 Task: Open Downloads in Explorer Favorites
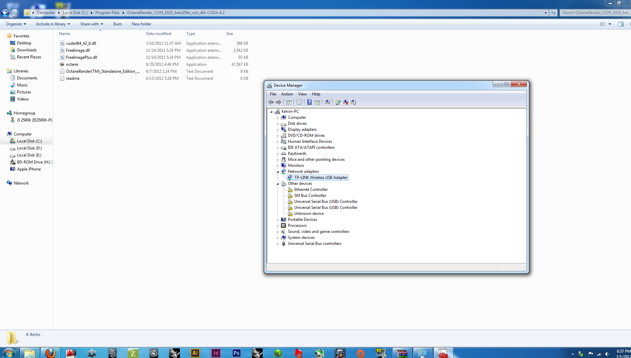click(x=27, y=50)
